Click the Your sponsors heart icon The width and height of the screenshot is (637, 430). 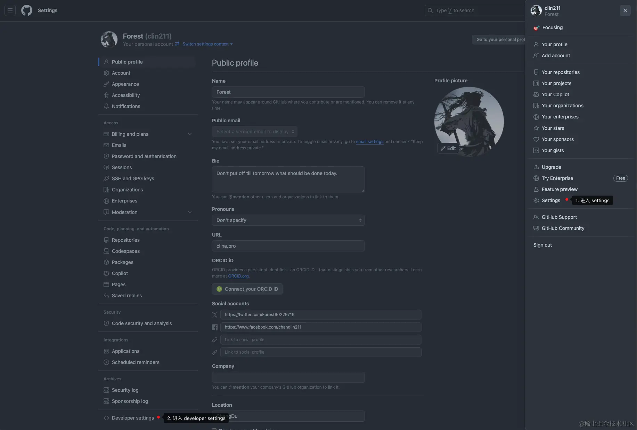click(536, 139)
